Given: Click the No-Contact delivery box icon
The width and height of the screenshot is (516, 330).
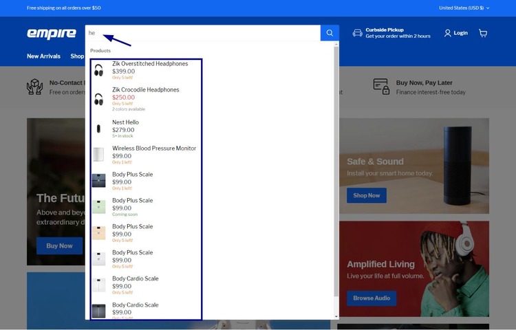Looking at the screenshot, I should (34, 87).
